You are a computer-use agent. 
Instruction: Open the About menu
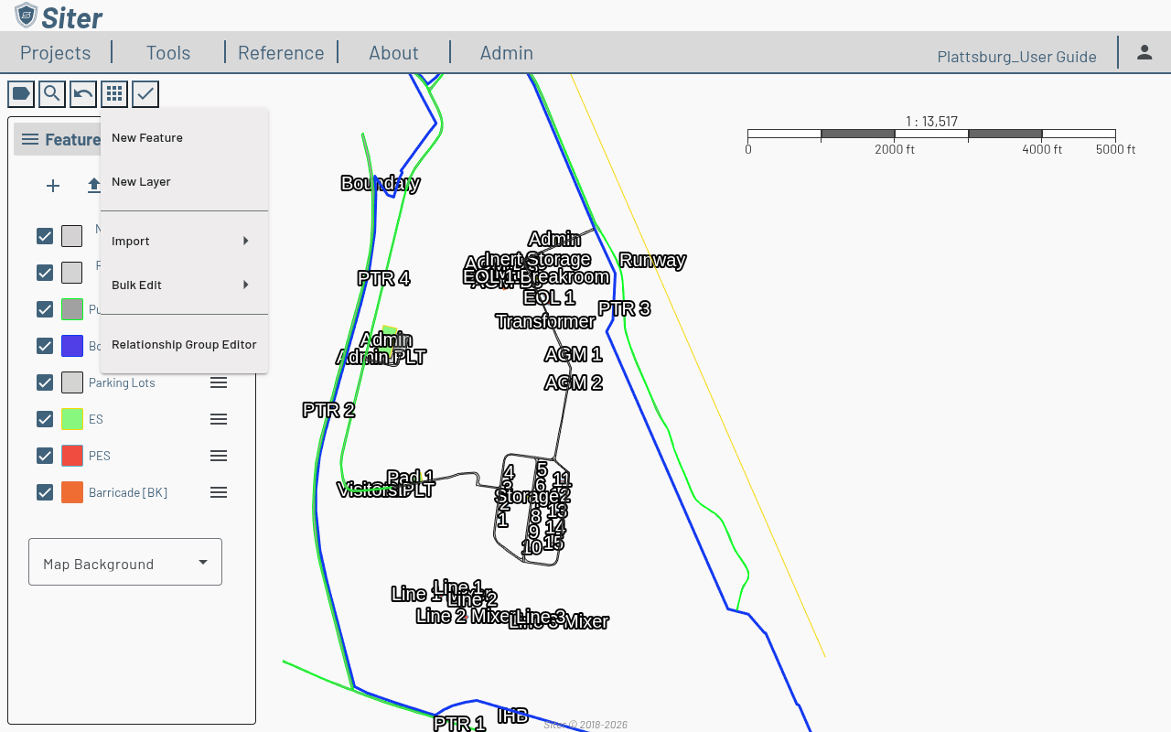tap(393, 52)
